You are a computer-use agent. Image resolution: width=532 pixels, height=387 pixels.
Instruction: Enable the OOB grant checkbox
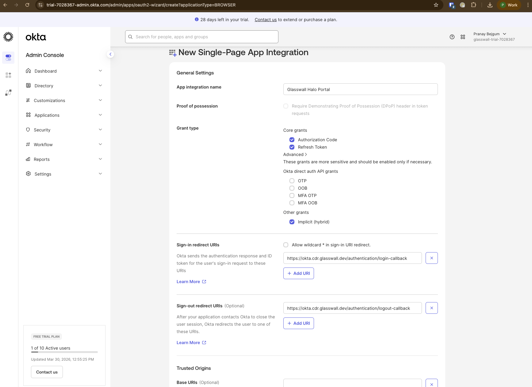pos(292,188)
